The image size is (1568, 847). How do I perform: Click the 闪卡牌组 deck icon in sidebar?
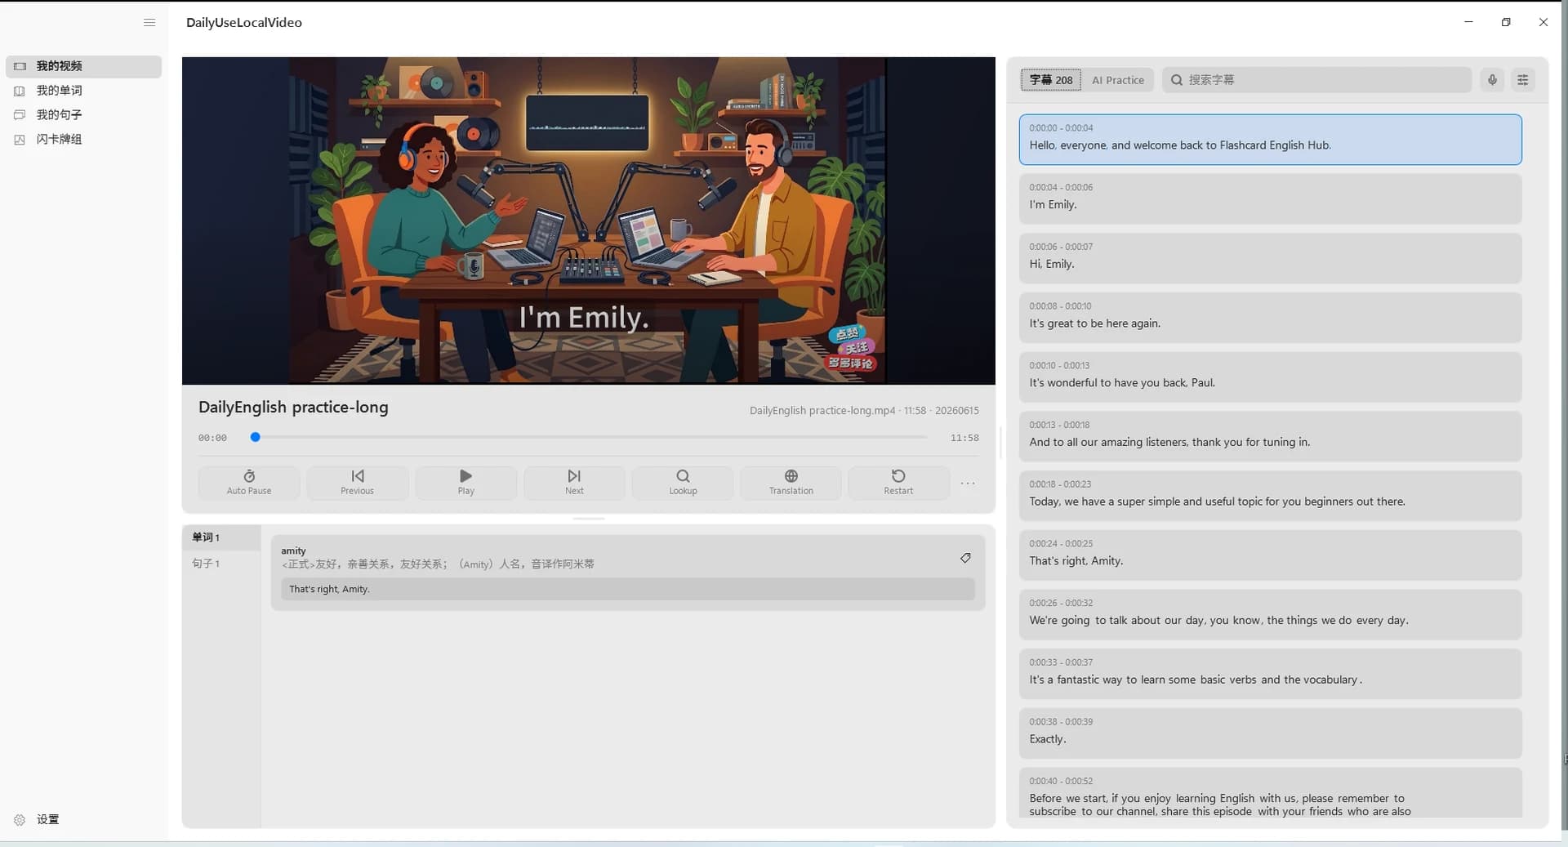(x=20, y=140)
